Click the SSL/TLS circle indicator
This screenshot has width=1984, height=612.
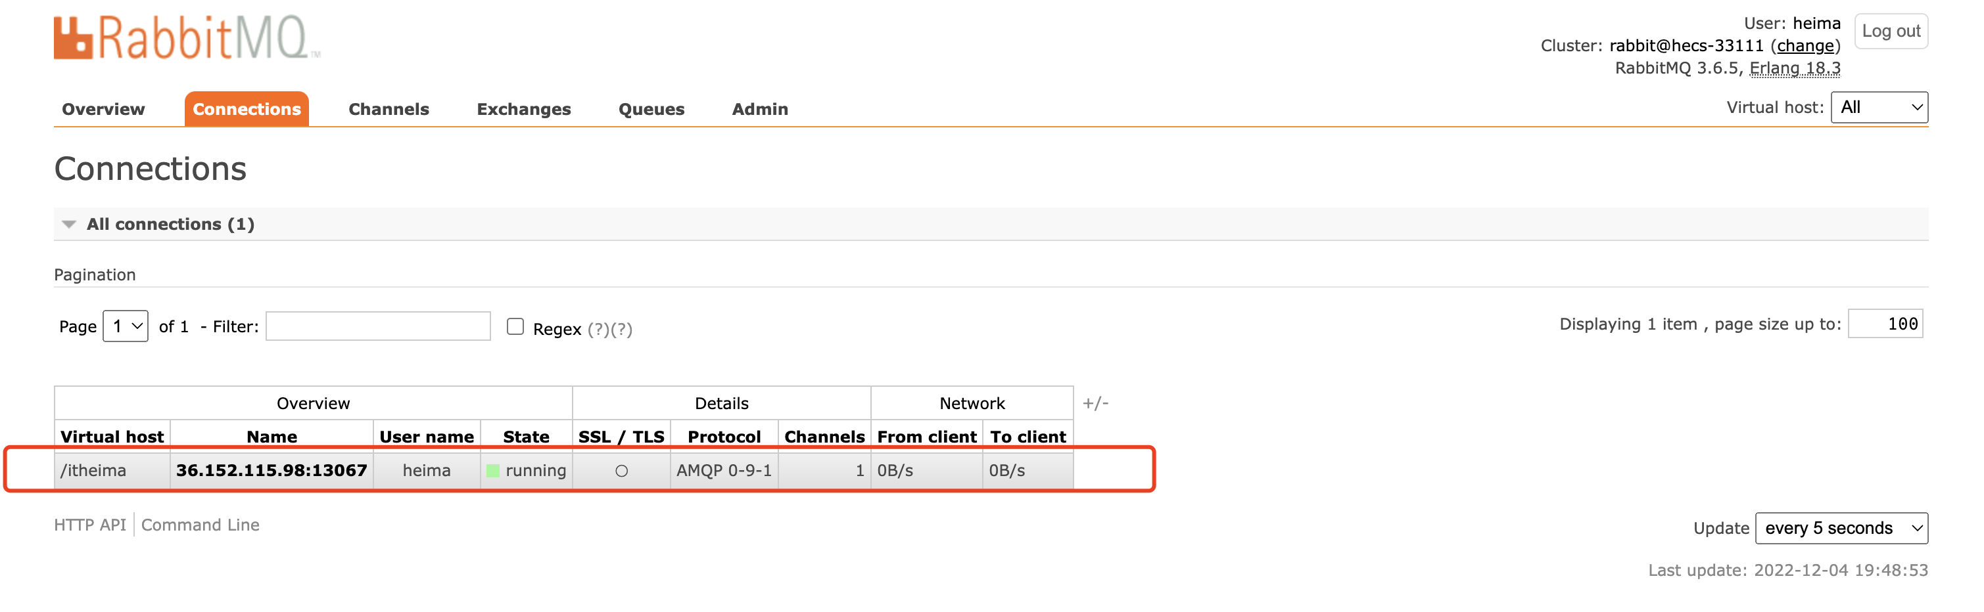point(621,471)
